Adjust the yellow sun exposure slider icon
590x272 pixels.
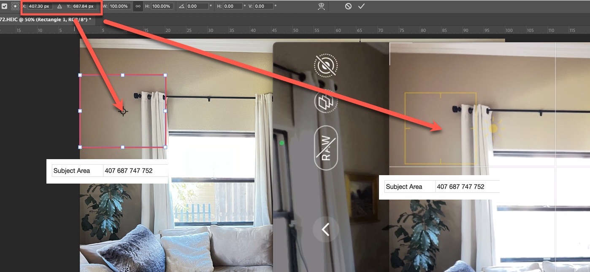(x=493, y=128)
